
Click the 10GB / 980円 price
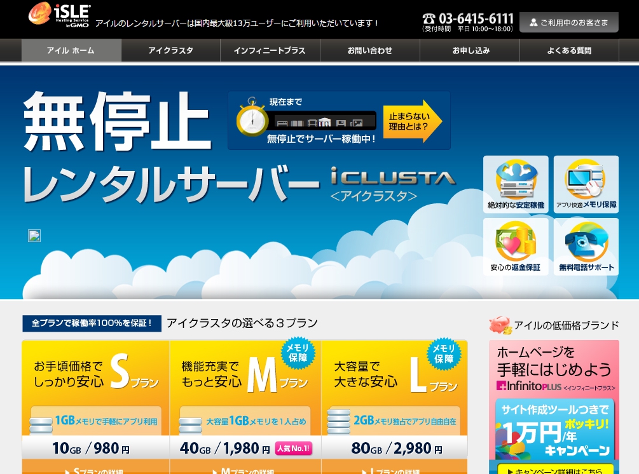click(x=91, y=449)
